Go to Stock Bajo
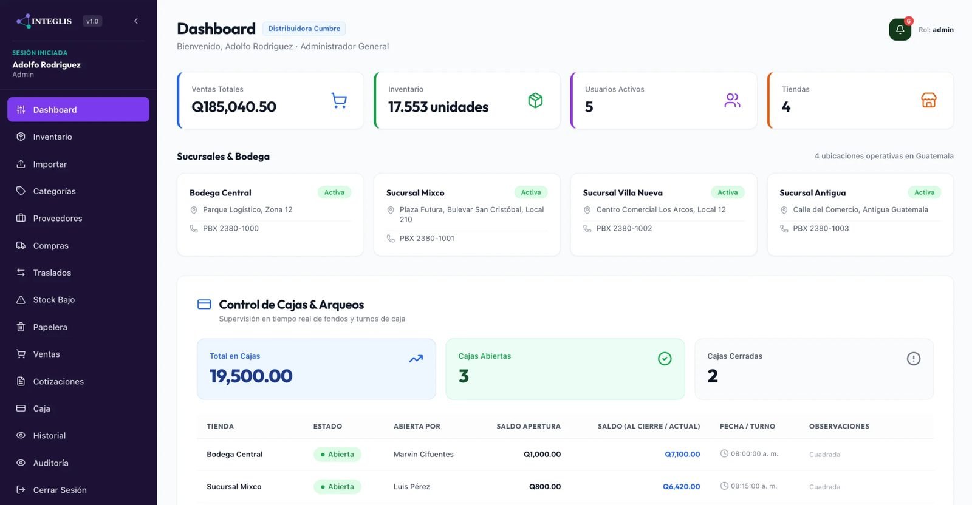 pyautogui.click(x=78, y=300)
